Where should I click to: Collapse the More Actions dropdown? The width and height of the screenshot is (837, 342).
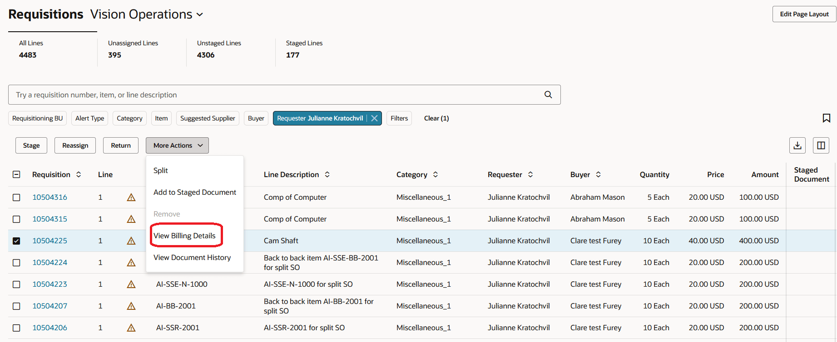177,145
